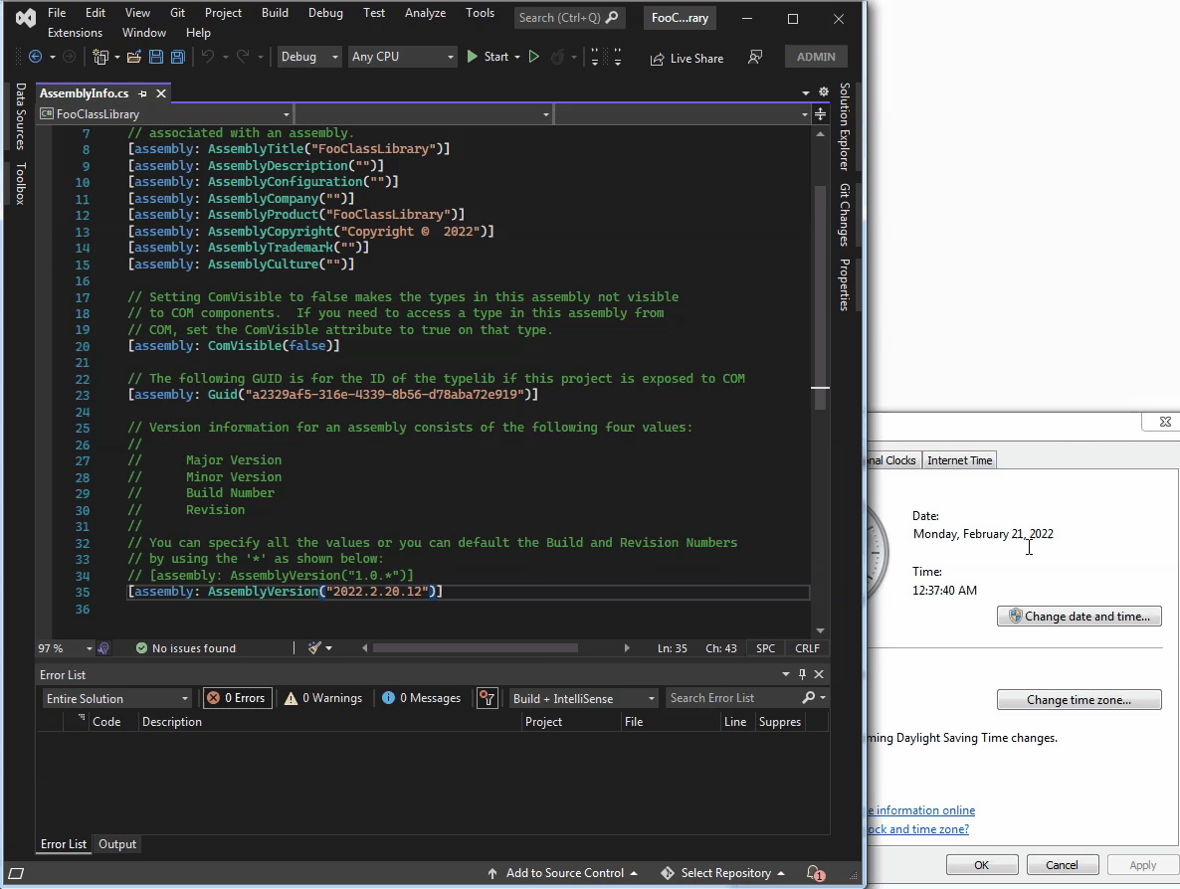Click the 0 Errors filter in Error List
This screenshot has width=1180, height=889.
click(x=237, y=697)
